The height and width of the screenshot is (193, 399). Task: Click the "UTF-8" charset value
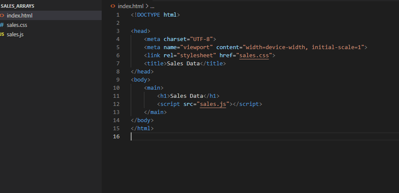tap(201, 39)
